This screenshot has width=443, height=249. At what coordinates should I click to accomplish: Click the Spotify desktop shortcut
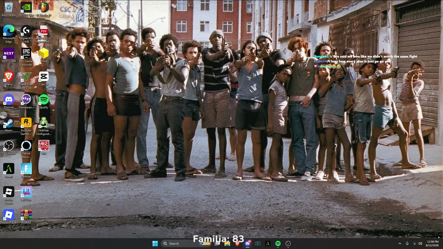[x=44, y=102]
